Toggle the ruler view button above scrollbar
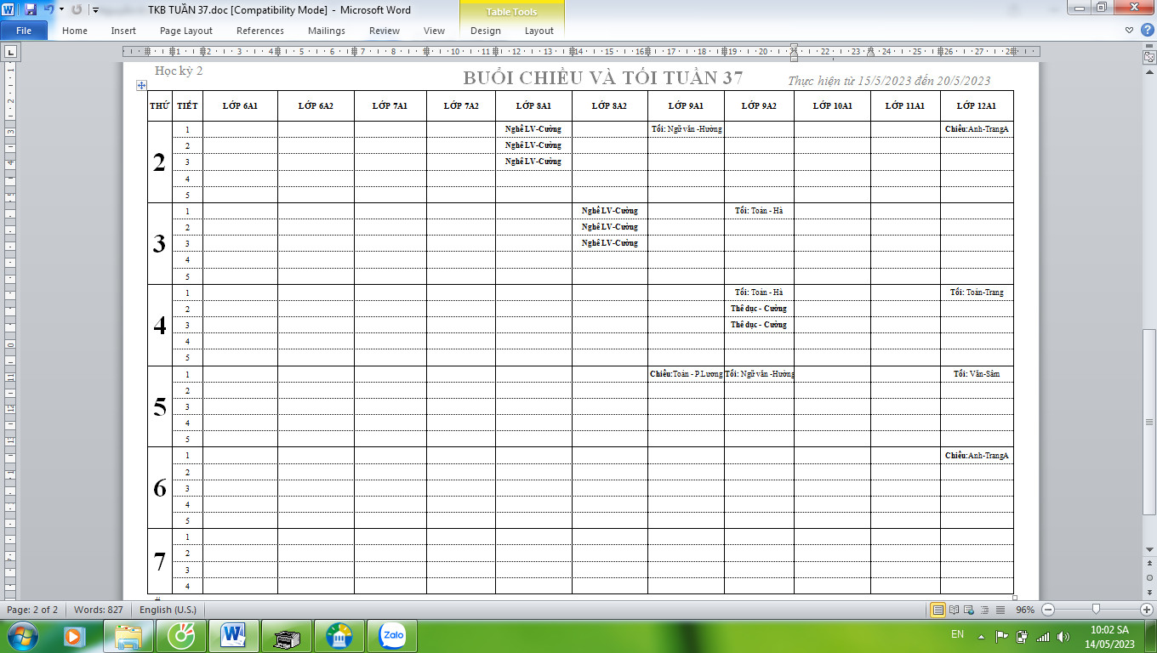Viewport: 1157px width, 653px height. tap(1148, 57)
